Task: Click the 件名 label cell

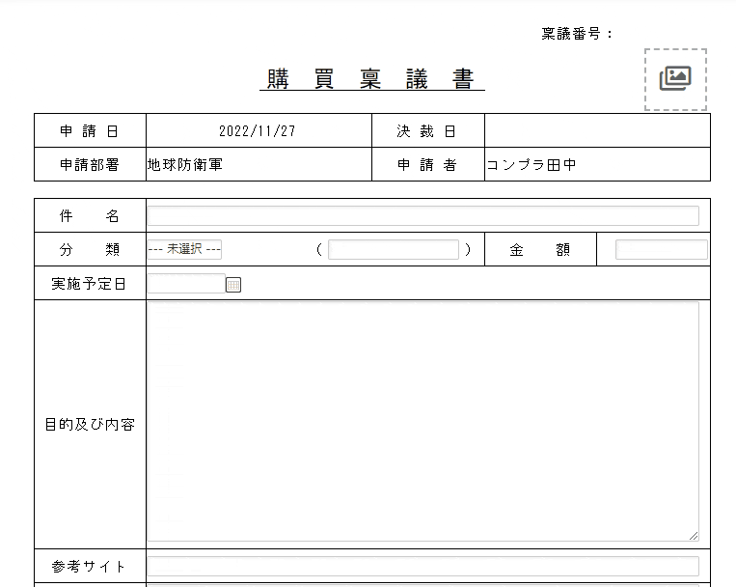Action: pos(90,215)
